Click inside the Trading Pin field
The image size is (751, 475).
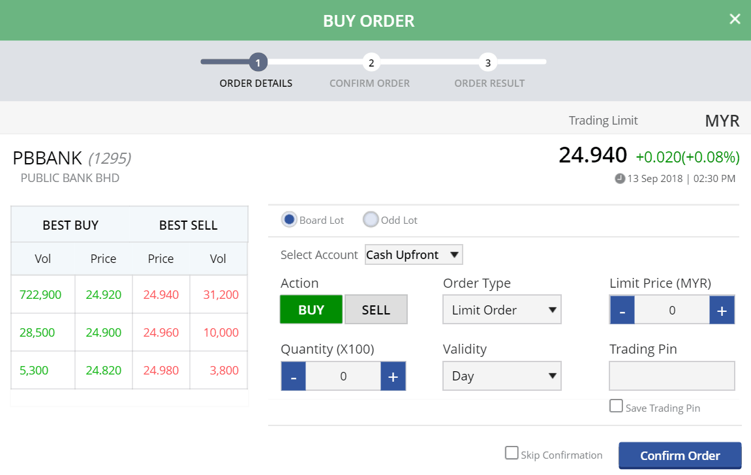click(x=672, y=376)
